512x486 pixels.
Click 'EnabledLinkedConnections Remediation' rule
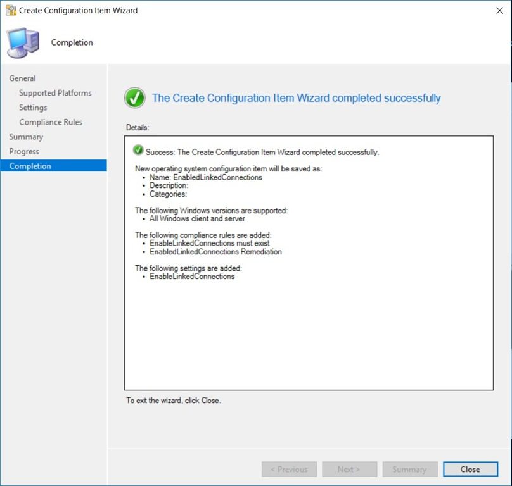215,252
